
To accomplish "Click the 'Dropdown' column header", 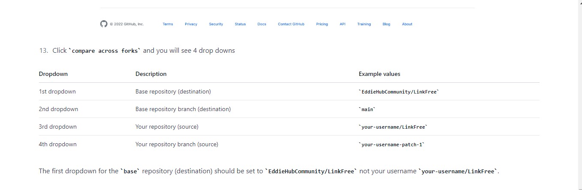I will pyautogui.click(x=53, y=74).
